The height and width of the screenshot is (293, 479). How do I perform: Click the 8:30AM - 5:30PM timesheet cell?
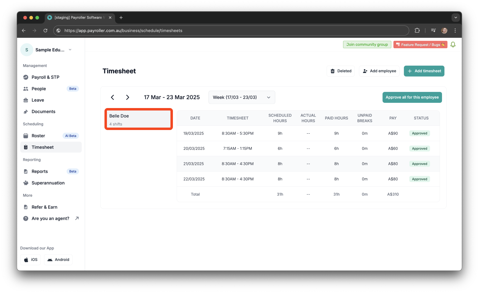point(238,133)
